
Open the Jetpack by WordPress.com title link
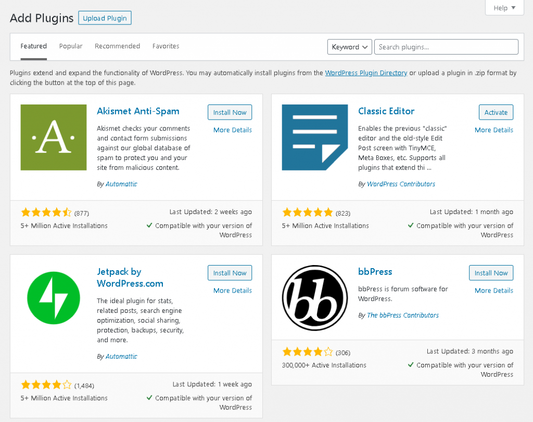pos(130,278)
